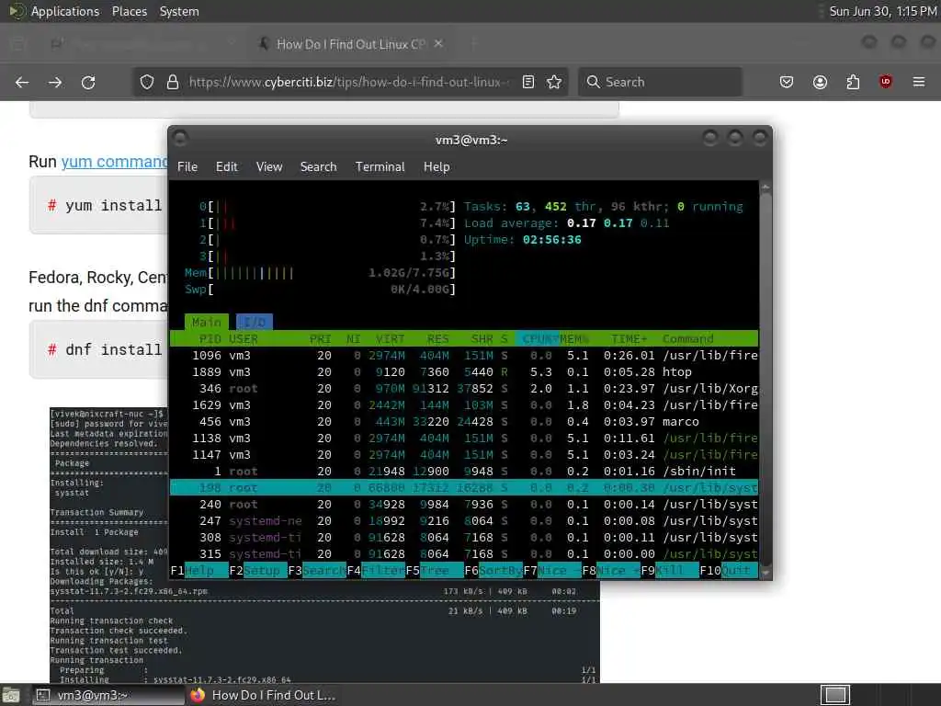Sort by the VIRT column header
The width and height of the screenshot is (941, 706).
tap(390, 338)
